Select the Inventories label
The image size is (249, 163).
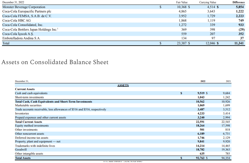tap(22, 113)
